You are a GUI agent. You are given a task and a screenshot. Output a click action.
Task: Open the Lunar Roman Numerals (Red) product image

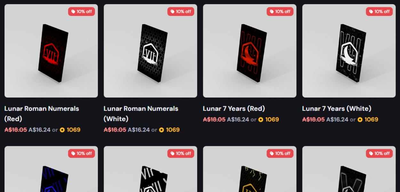pyautogui.click(x=51, y=51)
